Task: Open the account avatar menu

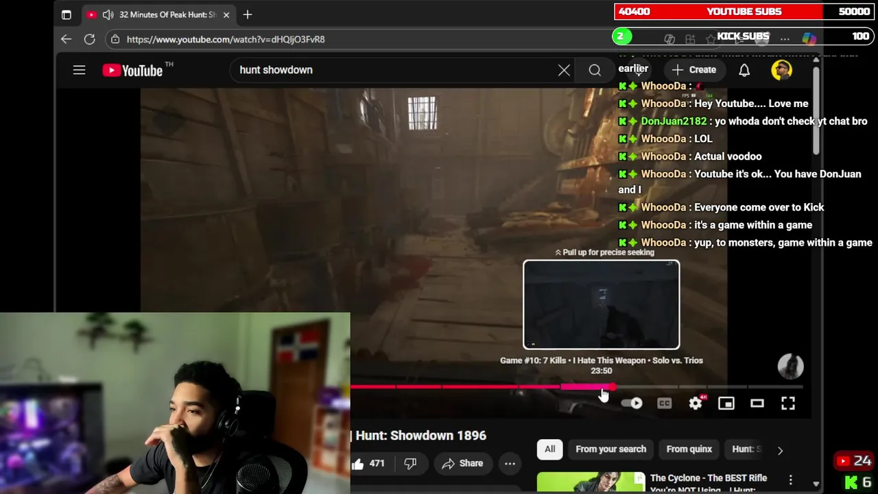Action: tap(781, 70)
